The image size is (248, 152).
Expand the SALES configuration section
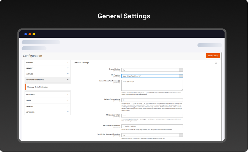47,100
